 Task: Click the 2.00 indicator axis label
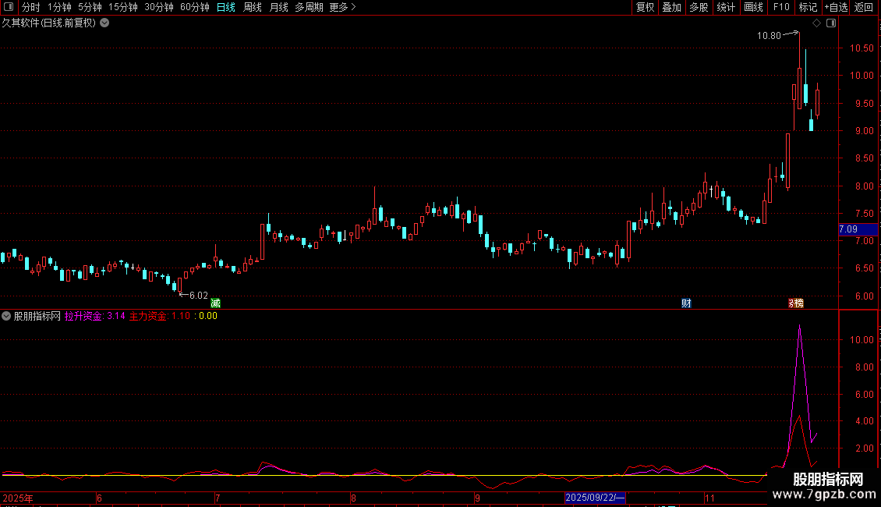point(864,448)
